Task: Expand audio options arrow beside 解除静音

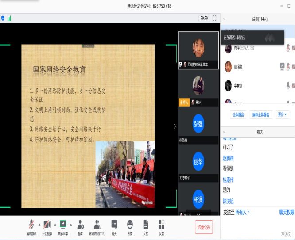Action: (x=39, y=224)
